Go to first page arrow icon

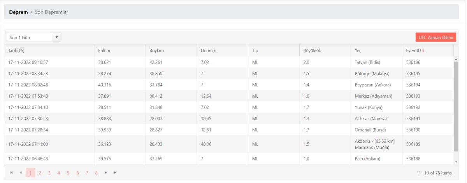(11, 173)
